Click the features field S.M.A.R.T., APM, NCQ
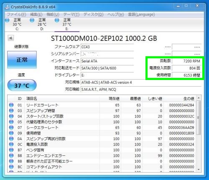The height and width of the screenshot is (180, 209). [x=141, y=90]
